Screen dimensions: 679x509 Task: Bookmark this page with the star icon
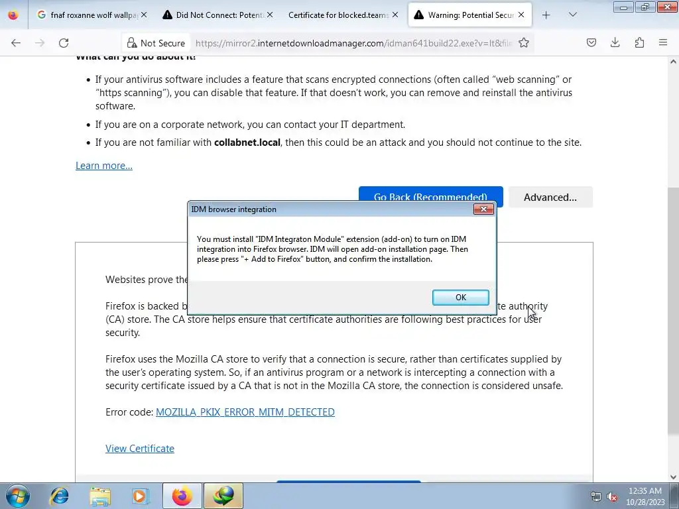(x=524, y=43)
